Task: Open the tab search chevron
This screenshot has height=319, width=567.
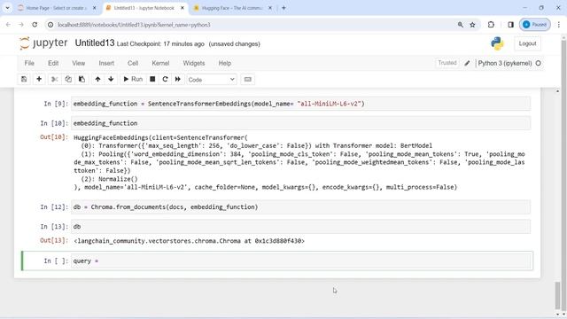Action: pyautogui.click(x=7, y=8)
